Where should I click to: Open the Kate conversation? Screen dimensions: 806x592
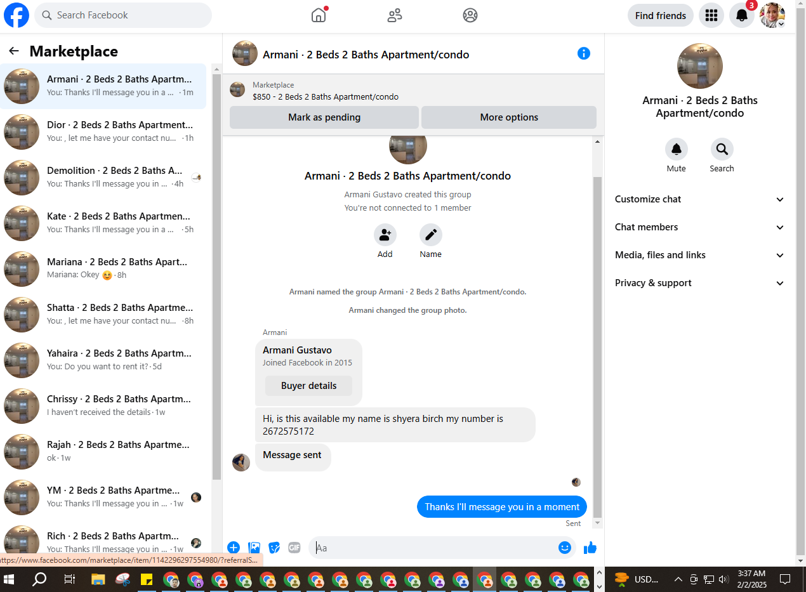[x=103, y=223]
